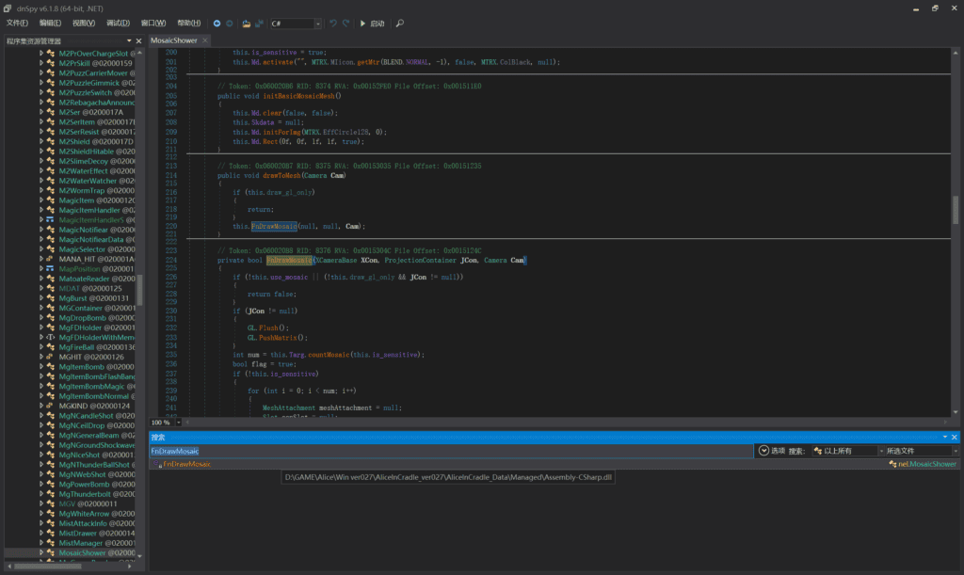Click initBasicMosaicMesh method name
Viewport: 964px width, 575px height.
[299, 96]
